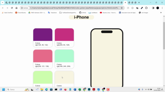This screenshot has height=92, width=165.
Task: Open the Ubuntu Linux YouTube bookmark
Action: [108, 13]
